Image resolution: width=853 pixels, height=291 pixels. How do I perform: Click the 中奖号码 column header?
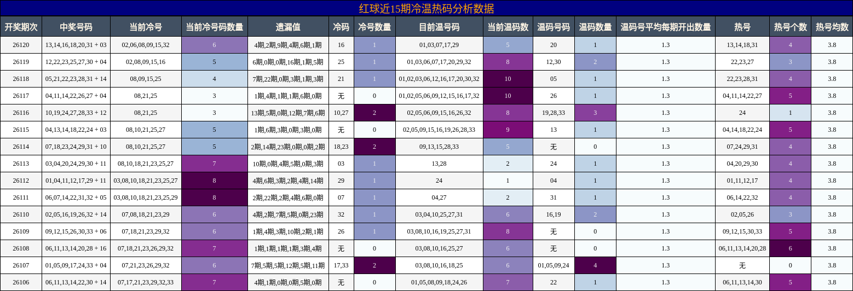click(76, 26)
